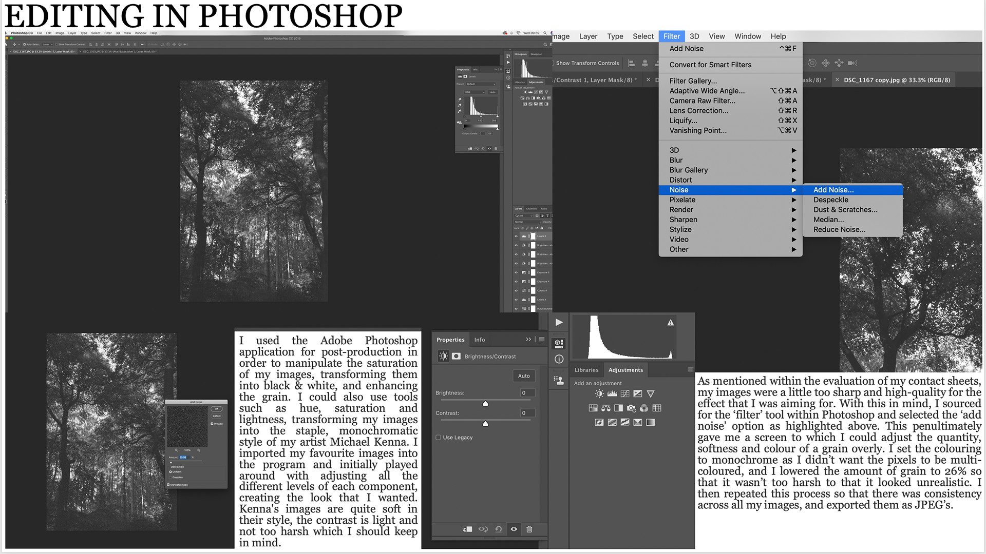
Task: Hide the Exposure 5 layer
Action: point(516,272)
